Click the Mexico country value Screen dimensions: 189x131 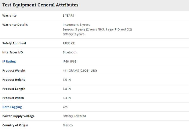[67, 125]
